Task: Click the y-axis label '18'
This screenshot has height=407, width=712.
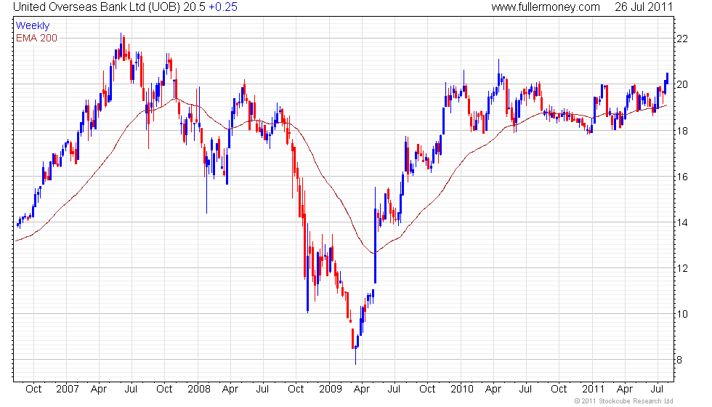Action: [x=682, y=132]
